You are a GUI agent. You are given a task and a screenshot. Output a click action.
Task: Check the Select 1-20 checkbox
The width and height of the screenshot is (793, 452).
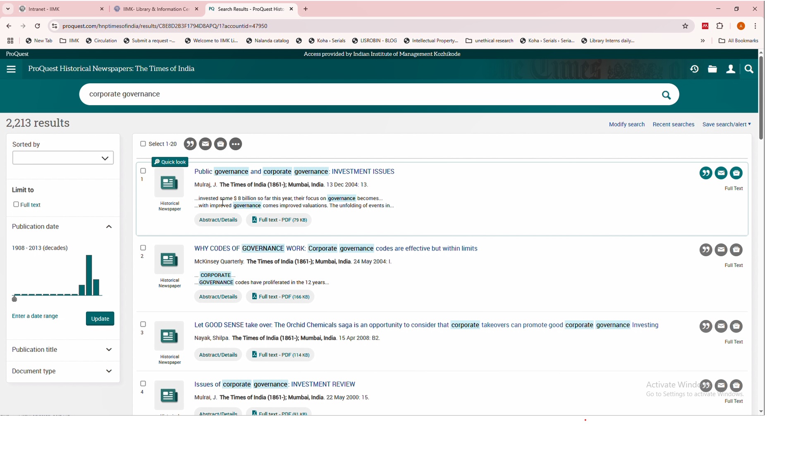click(143, 144)
